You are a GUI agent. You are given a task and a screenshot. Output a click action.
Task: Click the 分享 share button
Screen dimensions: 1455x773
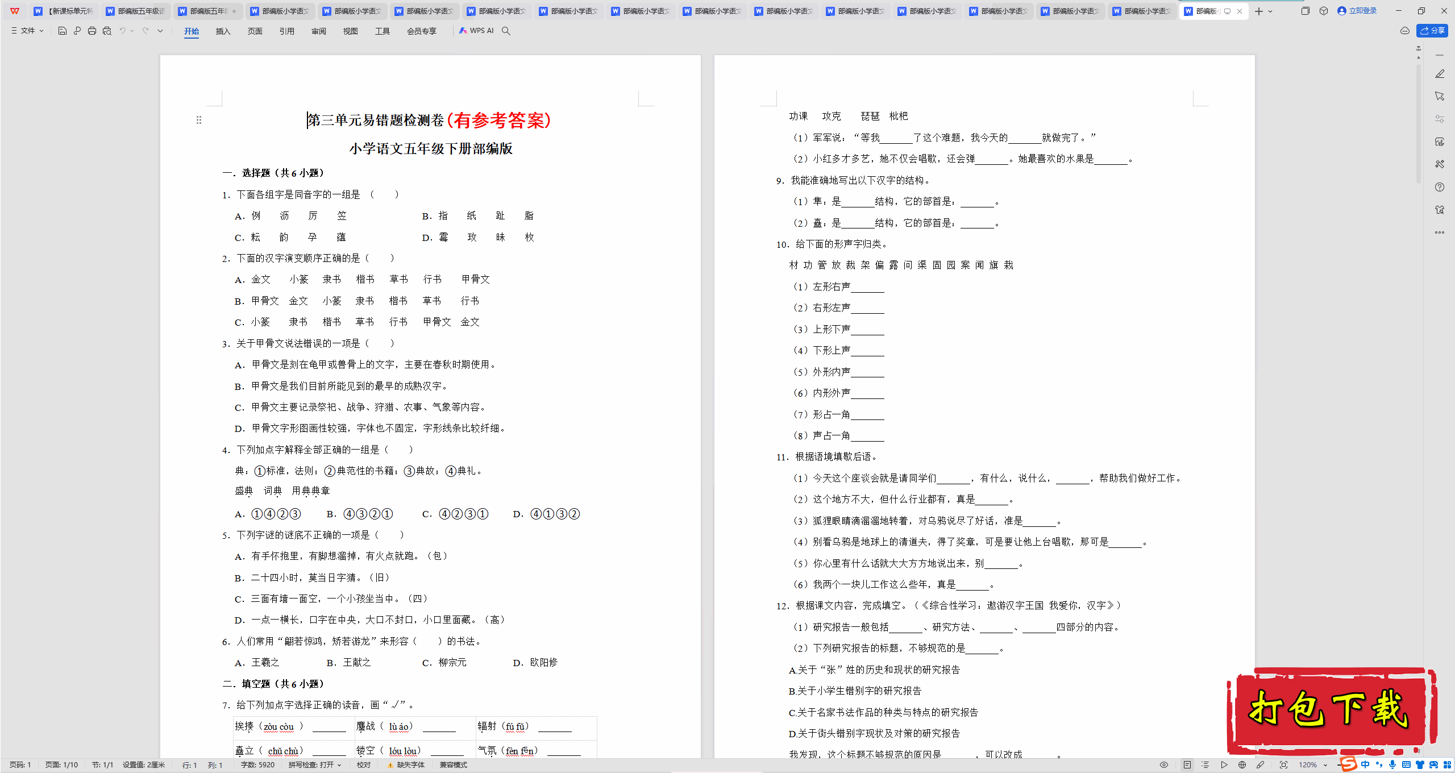click(1432, 31)
